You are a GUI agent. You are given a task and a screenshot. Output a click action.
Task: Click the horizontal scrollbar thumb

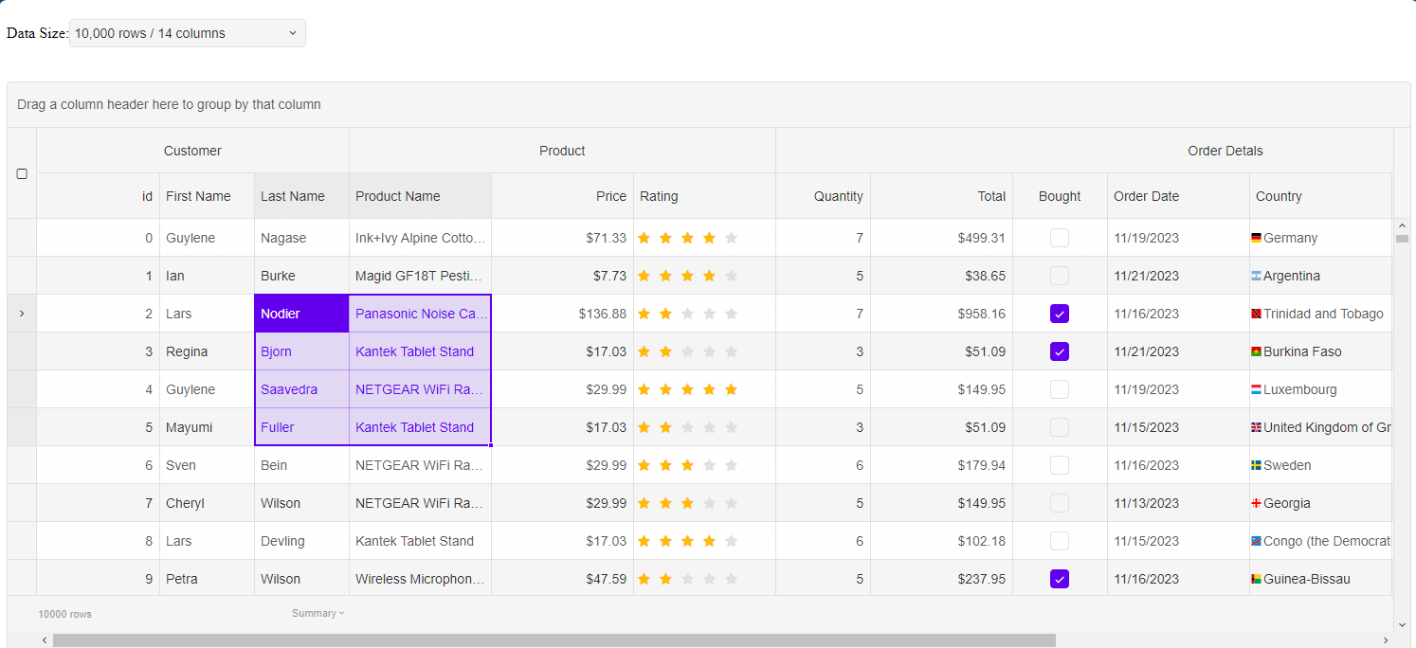pos(554,640)
